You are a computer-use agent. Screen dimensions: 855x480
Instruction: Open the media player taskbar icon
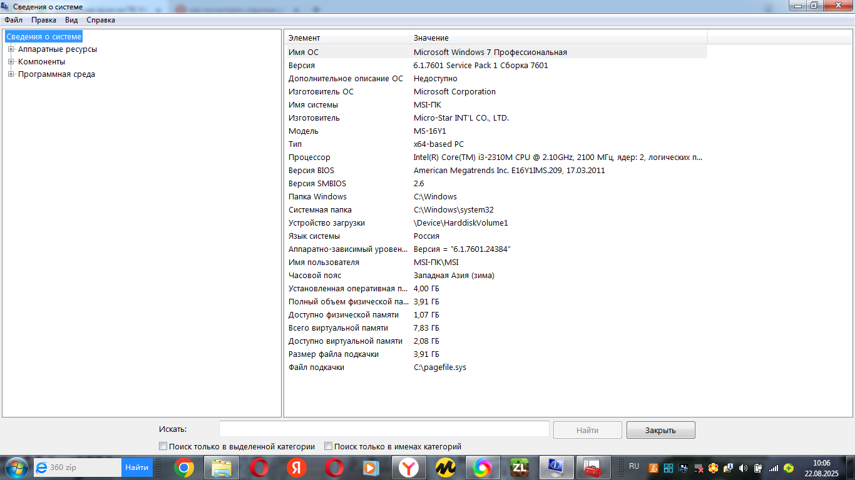pyautogui.click(x=371, y=467)
